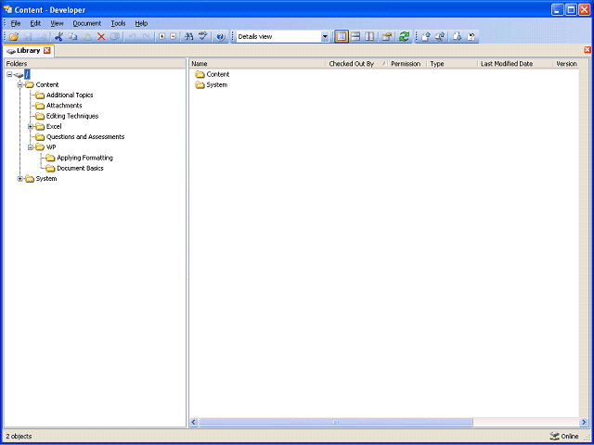Open the View menu

point(57,23)
